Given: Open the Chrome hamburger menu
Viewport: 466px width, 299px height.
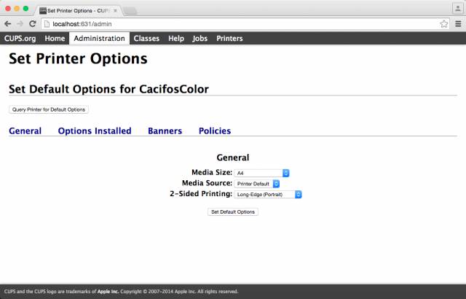Looking at the screenshot, I should click(x=458, y=24).
